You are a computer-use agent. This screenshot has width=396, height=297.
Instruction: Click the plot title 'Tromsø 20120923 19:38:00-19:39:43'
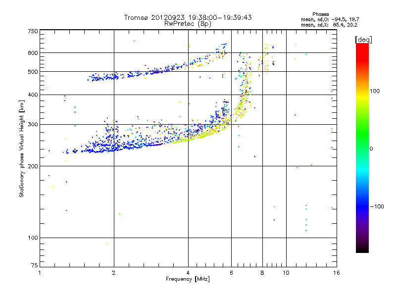pos(188,17)
